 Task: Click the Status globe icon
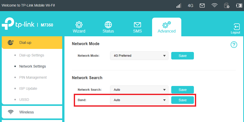point(108,25)
